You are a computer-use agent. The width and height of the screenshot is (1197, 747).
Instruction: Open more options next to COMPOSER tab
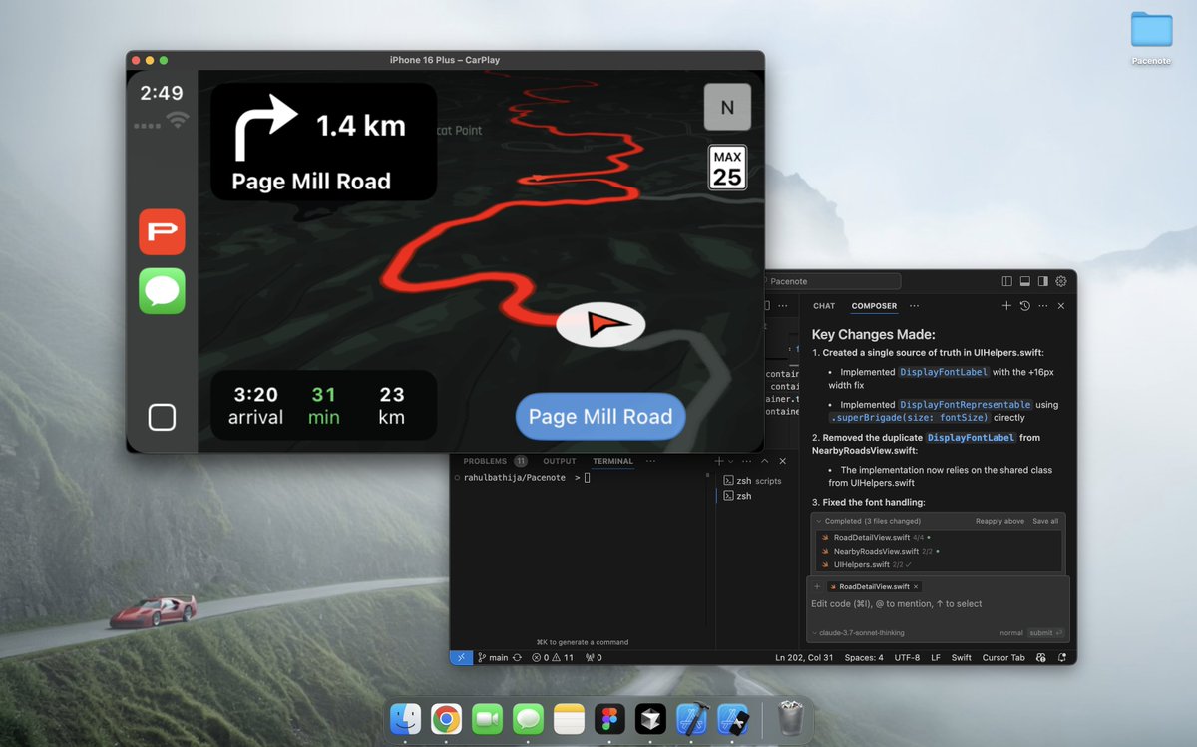[914, 306]
